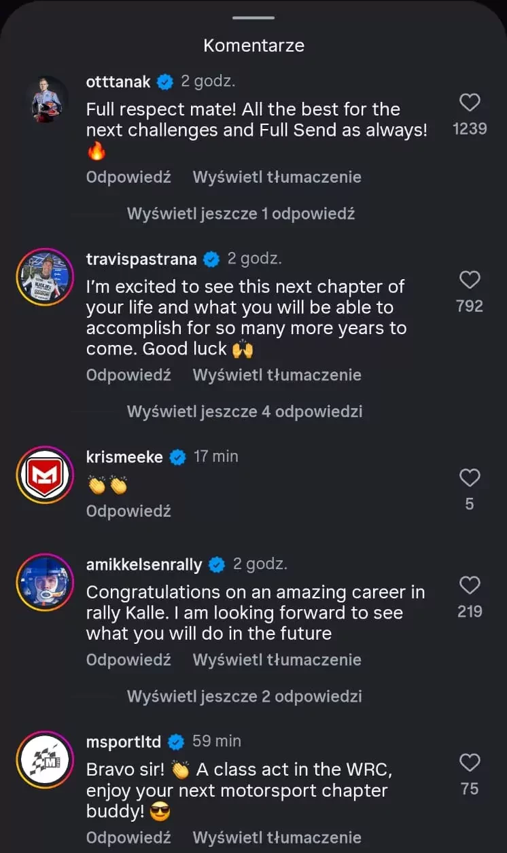Heart the msportltd comment

470,763
